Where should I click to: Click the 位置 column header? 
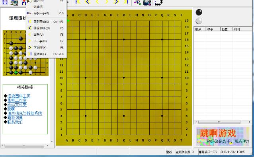click(x=226, y=29)
